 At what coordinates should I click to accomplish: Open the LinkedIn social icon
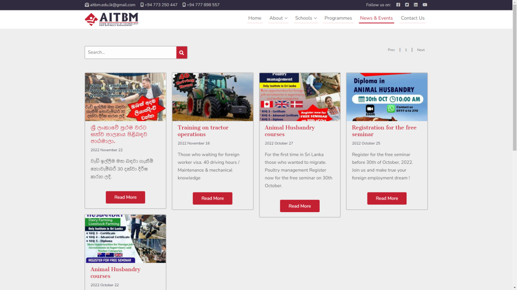point(415,5)
